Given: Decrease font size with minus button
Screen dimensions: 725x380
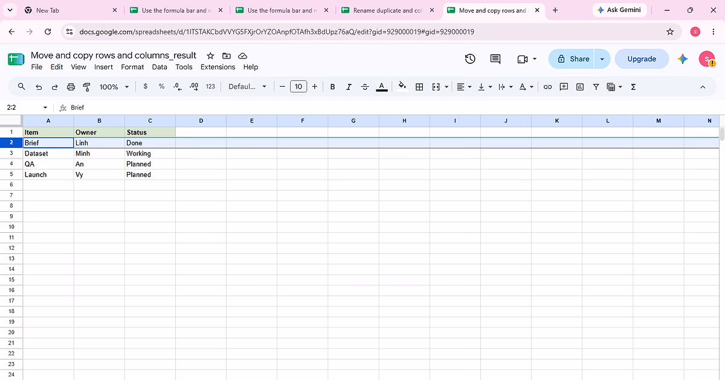Looking at the screenshot, I should tap(282, 87).
